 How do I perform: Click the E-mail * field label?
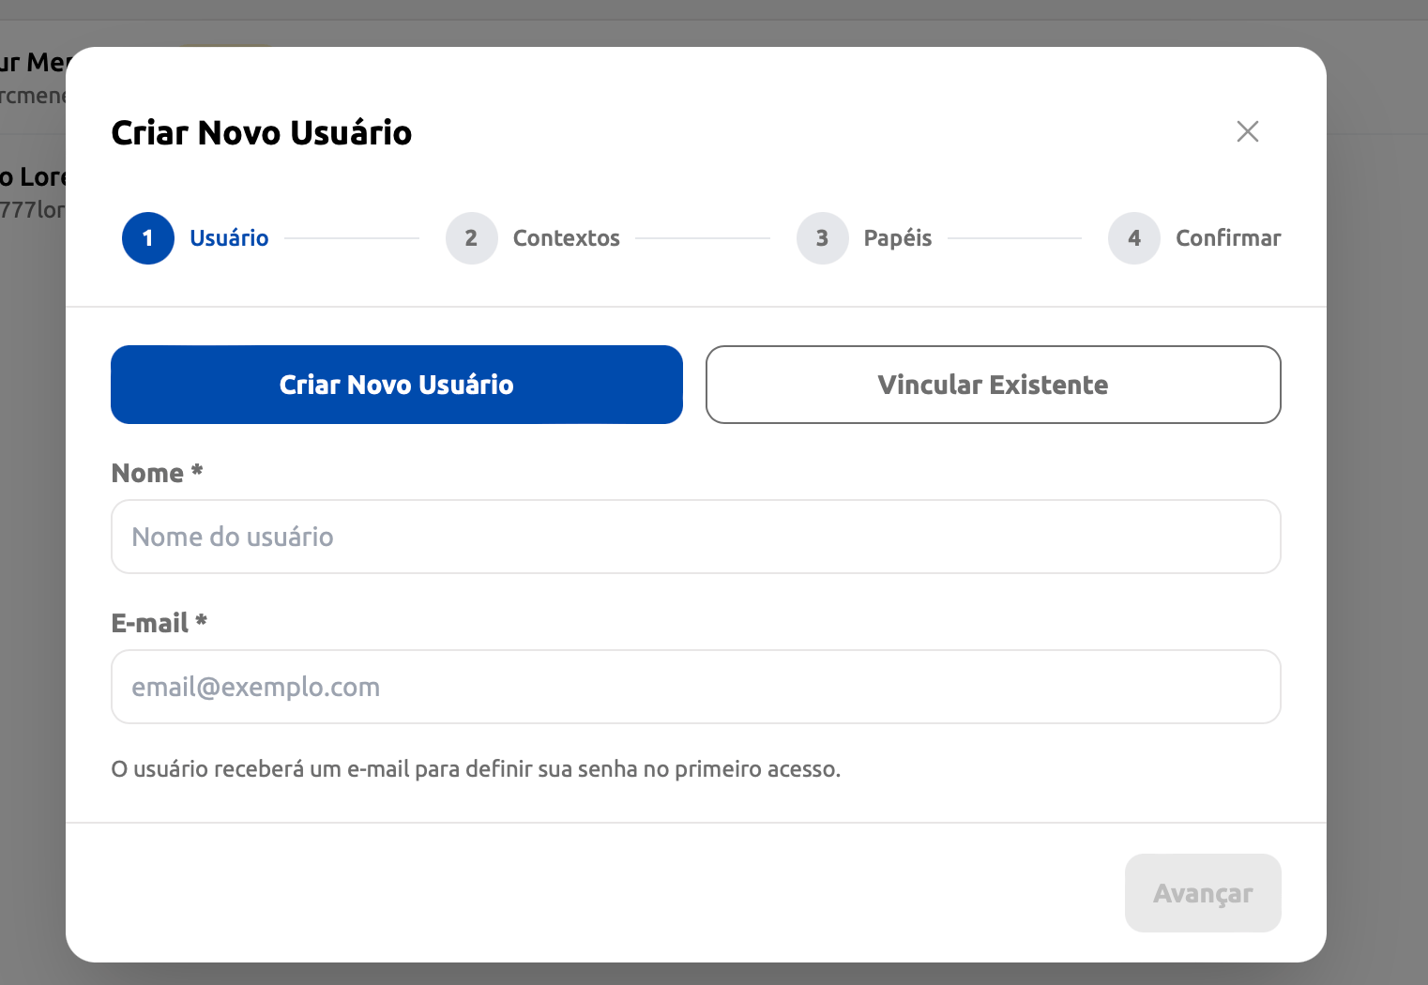(x=159, y=623)
